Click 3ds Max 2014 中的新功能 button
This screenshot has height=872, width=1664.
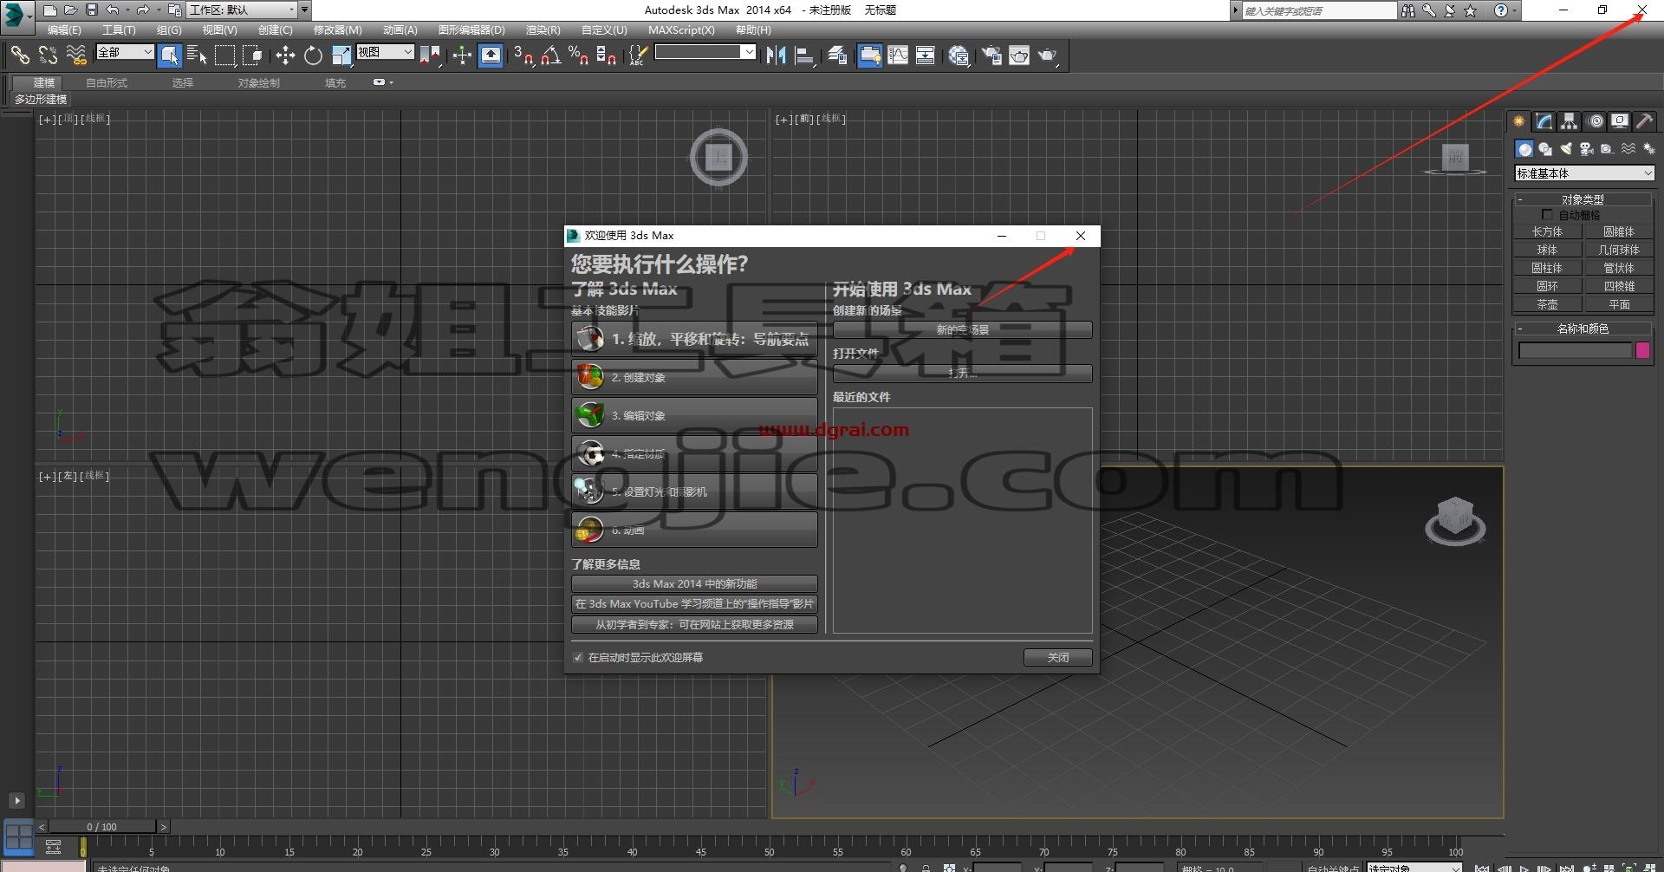pos(694,584)
